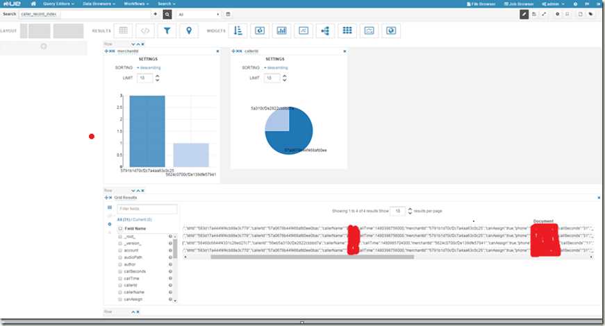Click the All (31) fields link
Image resolution: width=605 pixels, height=326 pixels.
[124, 220]
